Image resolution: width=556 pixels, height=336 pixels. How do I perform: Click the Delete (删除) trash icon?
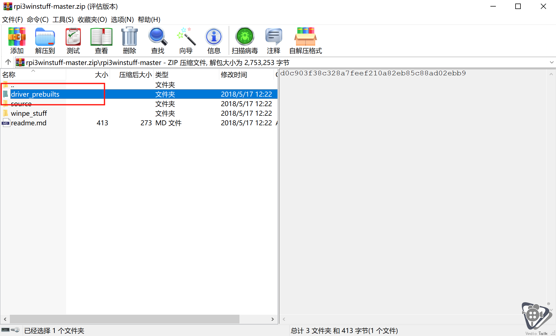[x=129, y=37]
